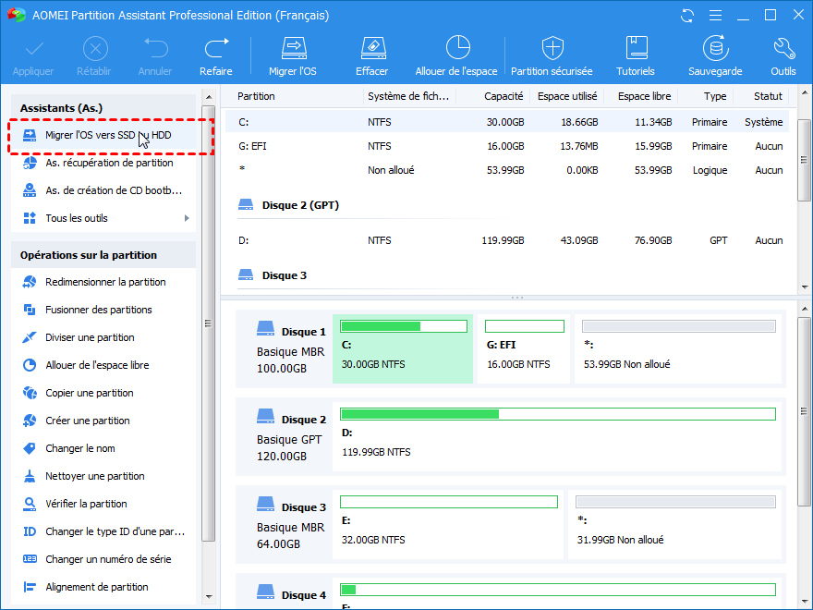This screenshot has height=610, width=813.
Task: Select E: 32.00GB NTFS block
Action: 448,524
